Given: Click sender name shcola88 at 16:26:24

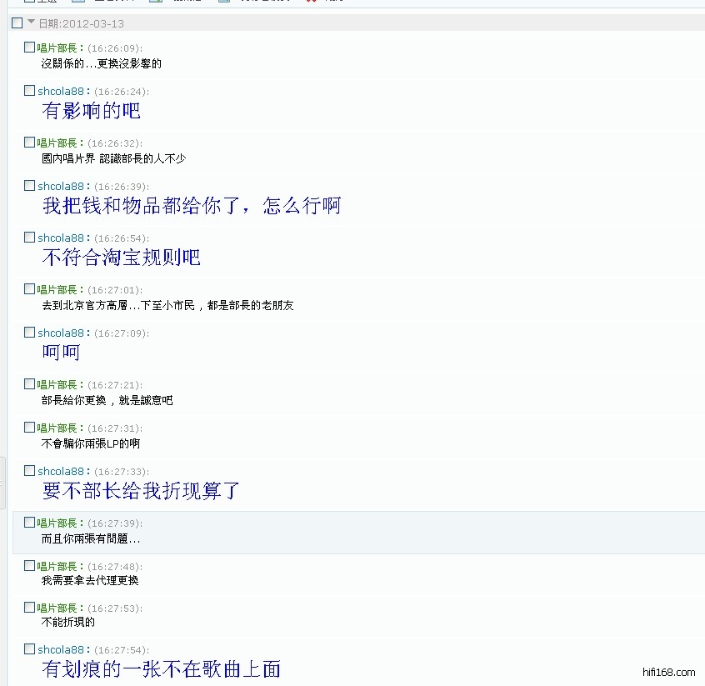Looking at the screenshot, I should tap(61, 92).
